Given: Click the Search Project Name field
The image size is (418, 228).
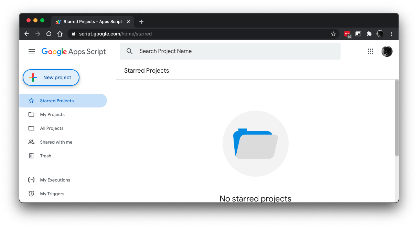Looking at the screenshot, I should (x=234, y=51).
